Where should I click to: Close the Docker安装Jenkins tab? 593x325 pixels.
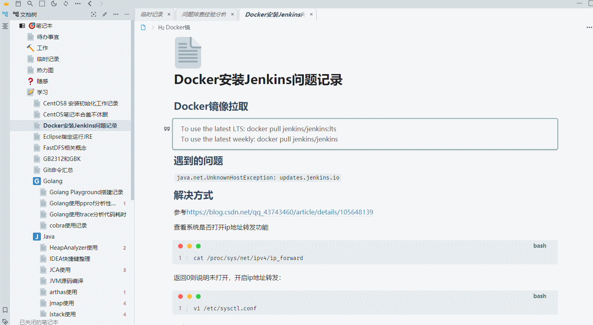311,14
